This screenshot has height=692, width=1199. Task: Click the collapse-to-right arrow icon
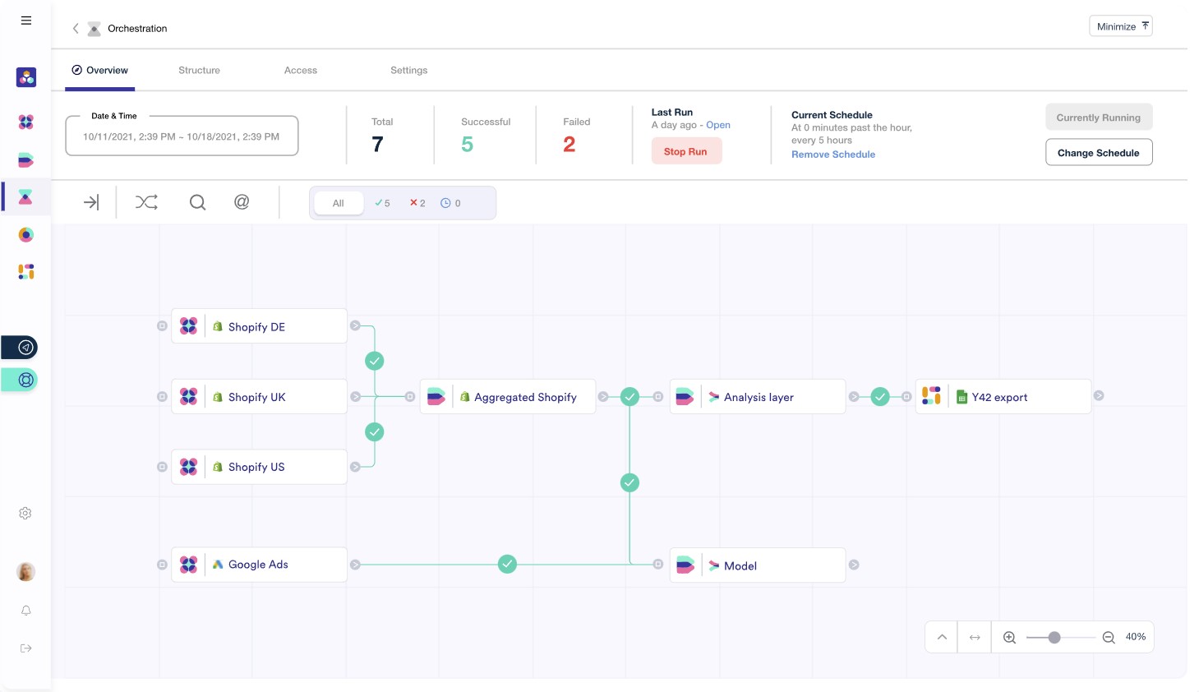pos(91,202)
